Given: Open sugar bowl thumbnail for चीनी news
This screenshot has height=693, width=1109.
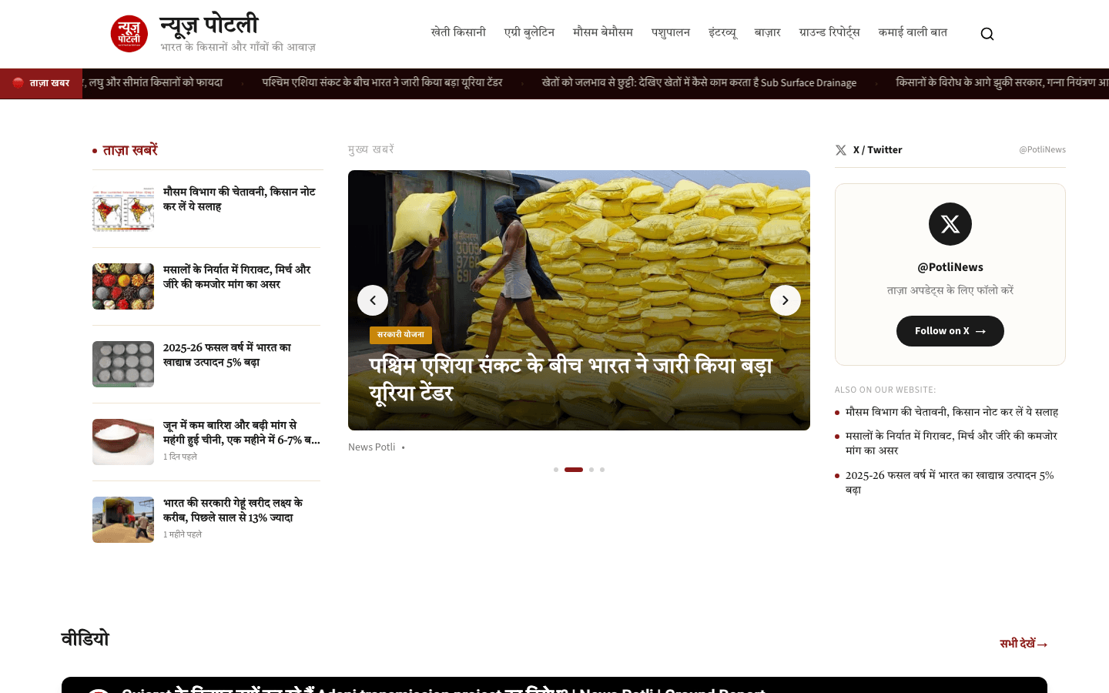Looking at the screenshot, I should pyautogui.click(x=123, y=442).
